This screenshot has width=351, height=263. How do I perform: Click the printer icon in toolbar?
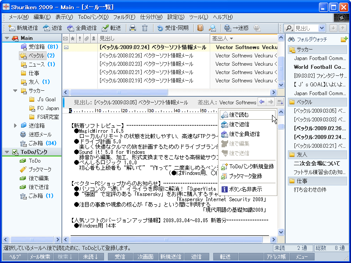133,28
